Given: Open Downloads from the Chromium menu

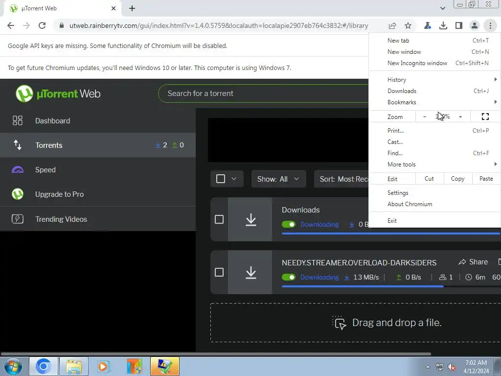Looking at the screenshot, I should [435, 91].
